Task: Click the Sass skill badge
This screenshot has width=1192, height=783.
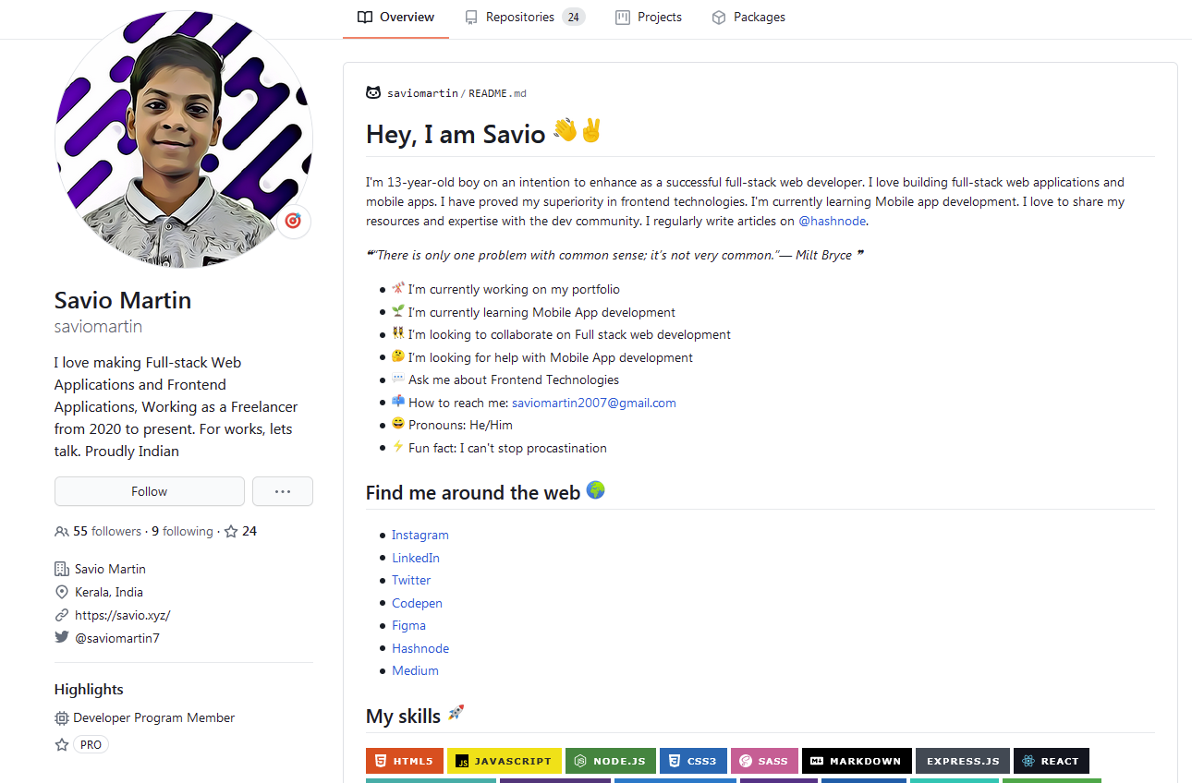Action: coord(764,761)
